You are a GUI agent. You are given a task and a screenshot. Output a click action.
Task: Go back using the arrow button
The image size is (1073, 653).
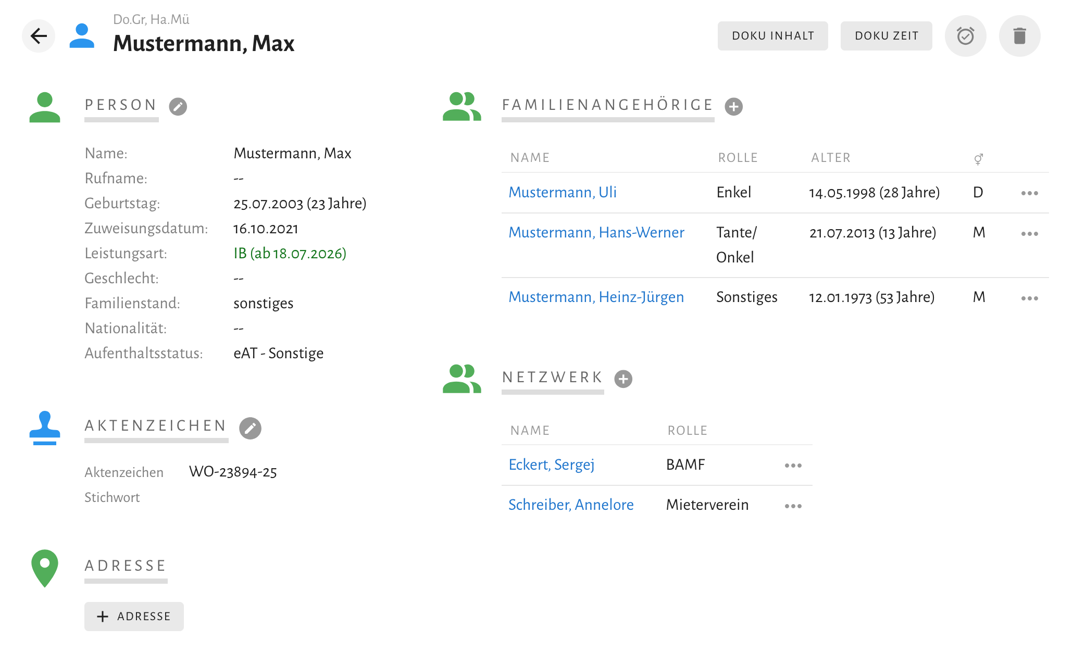39,36
